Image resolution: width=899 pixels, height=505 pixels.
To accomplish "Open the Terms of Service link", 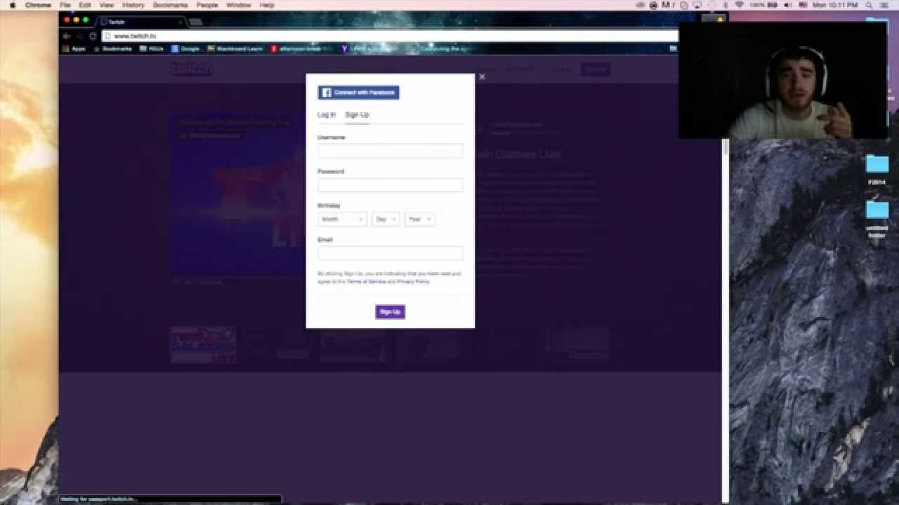I will click(x=366, y=281).
